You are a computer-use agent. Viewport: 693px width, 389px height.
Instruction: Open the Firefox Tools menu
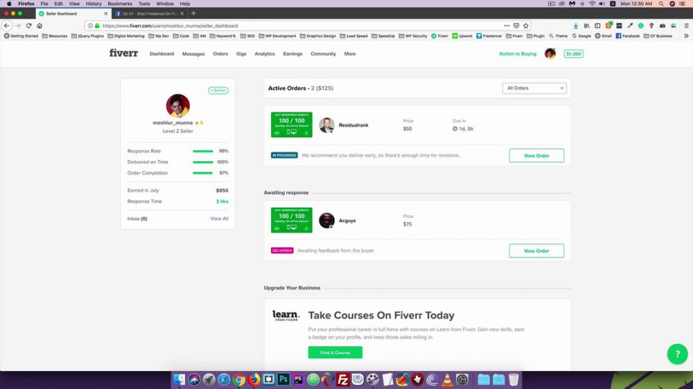[144, 3]
